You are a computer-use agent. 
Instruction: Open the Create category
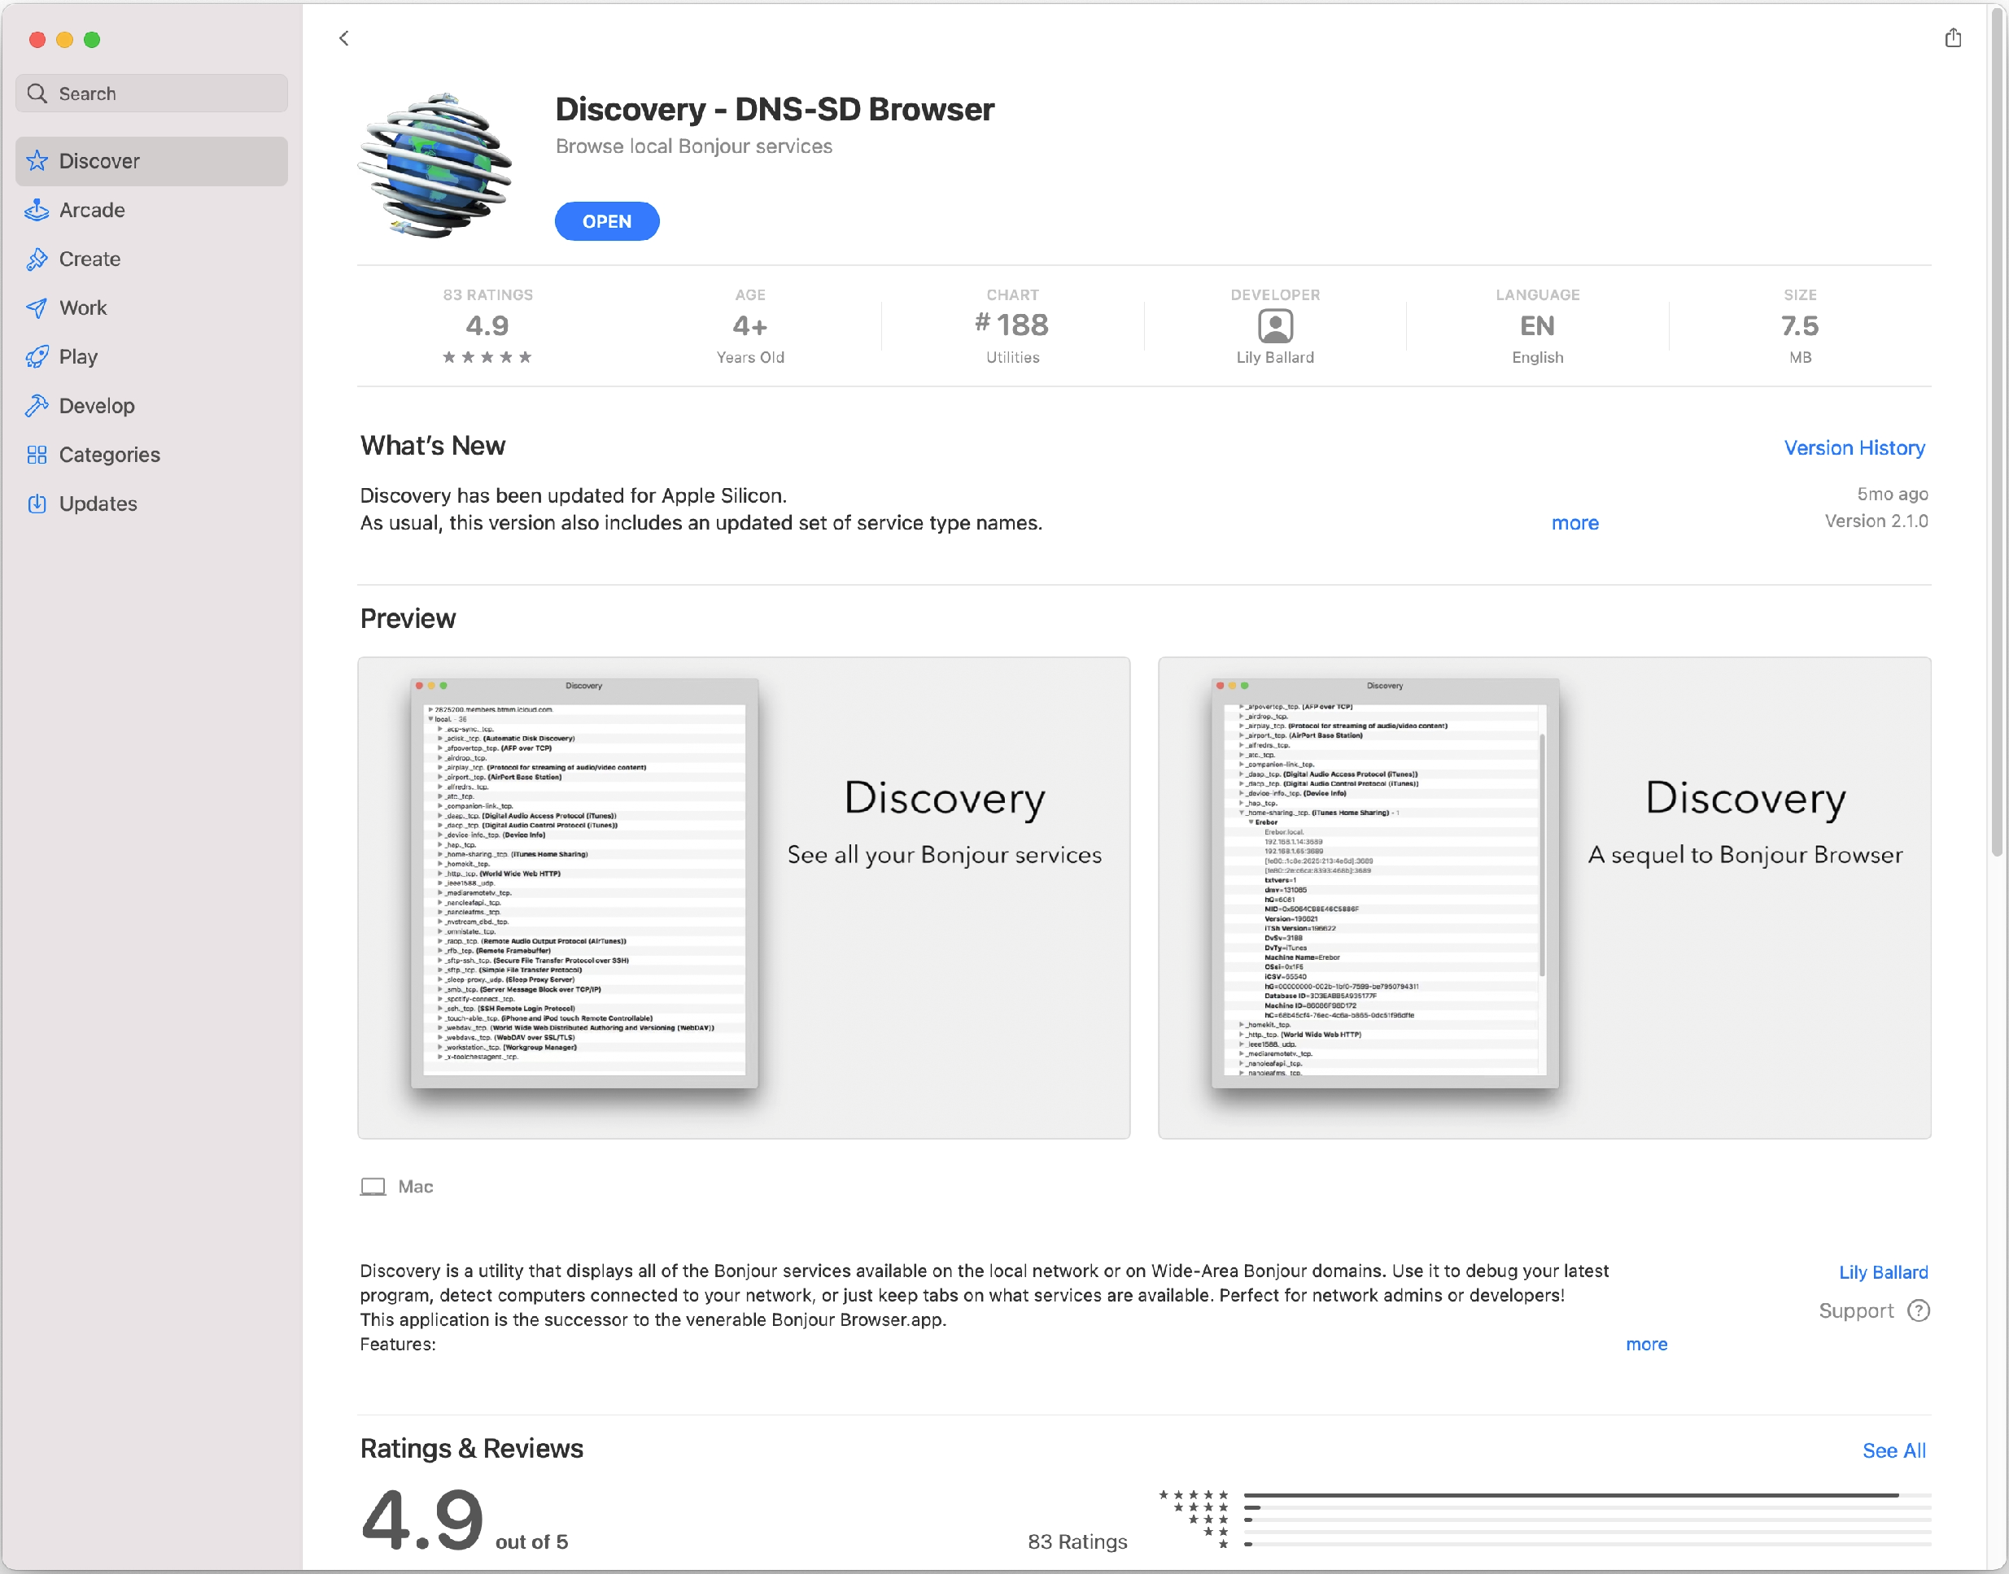click(x=151, y=259)
